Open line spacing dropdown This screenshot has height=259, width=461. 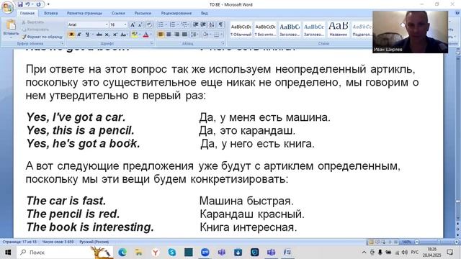194,35
